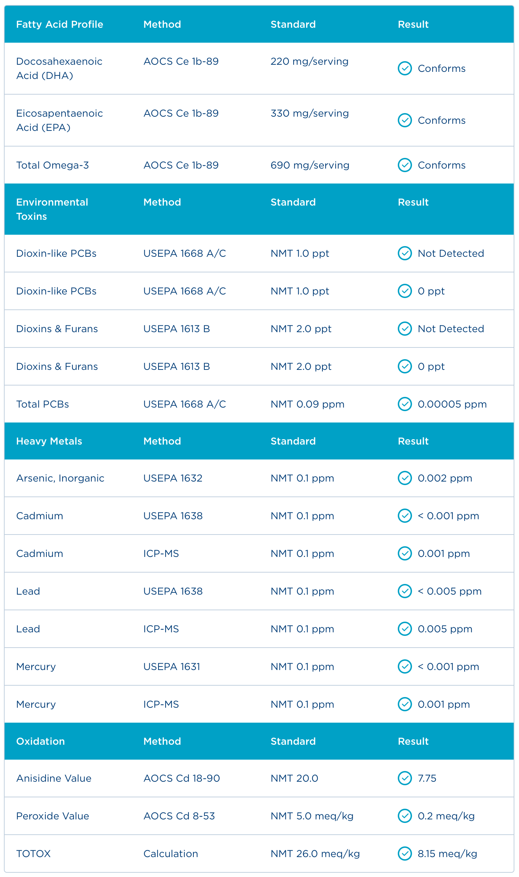Click the Heavy Metals section header
This screenshot has width=519, height=877.
49,441
